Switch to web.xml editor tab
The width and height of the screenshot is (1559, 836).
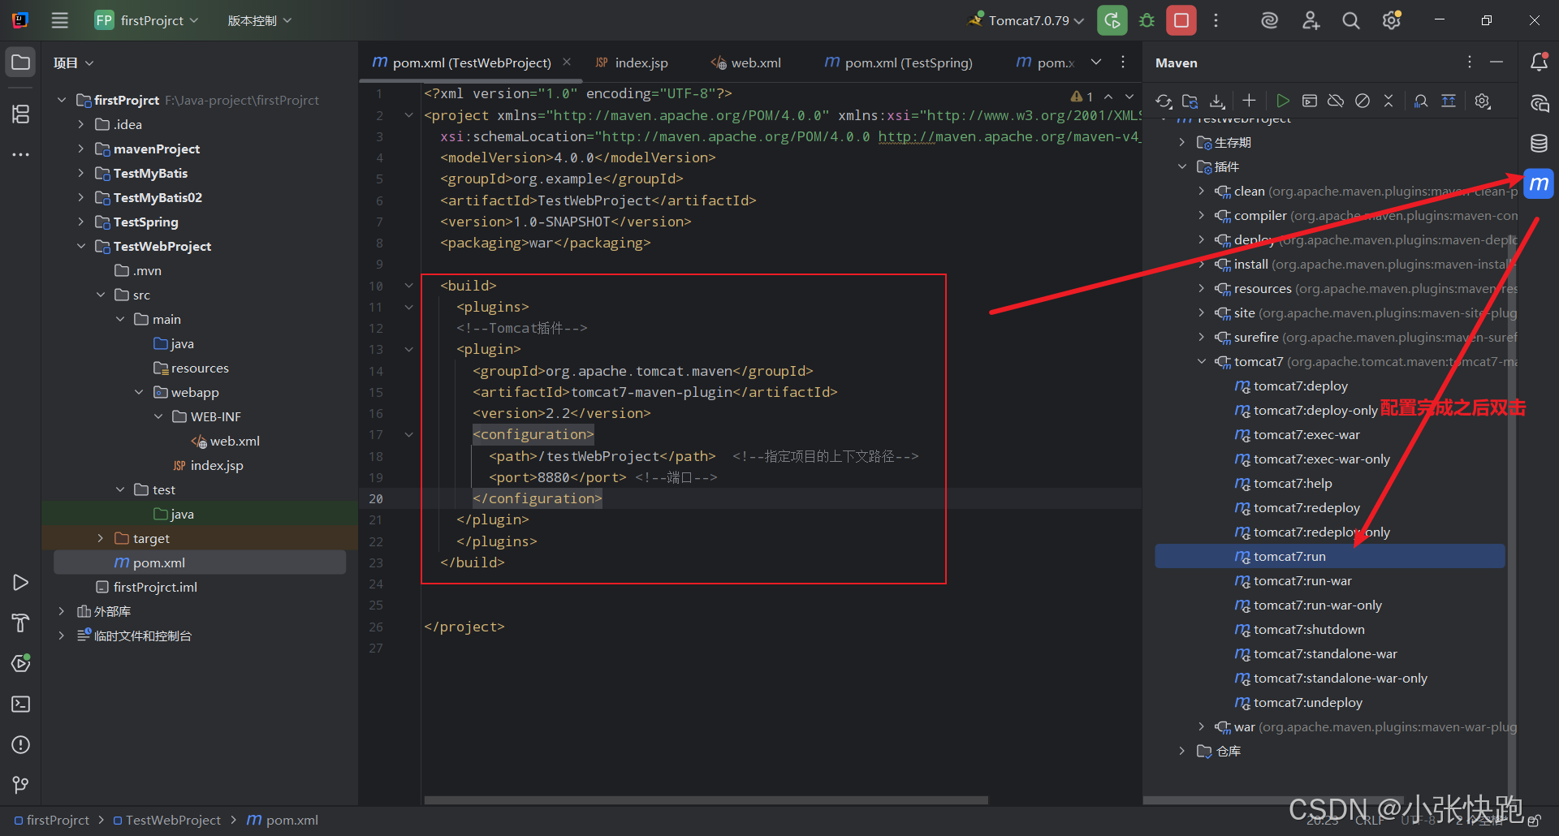[746, 62]
